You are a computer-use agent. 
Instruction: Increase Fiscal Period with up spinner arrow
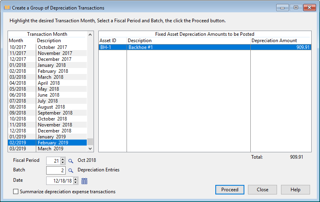coord(62,159)
